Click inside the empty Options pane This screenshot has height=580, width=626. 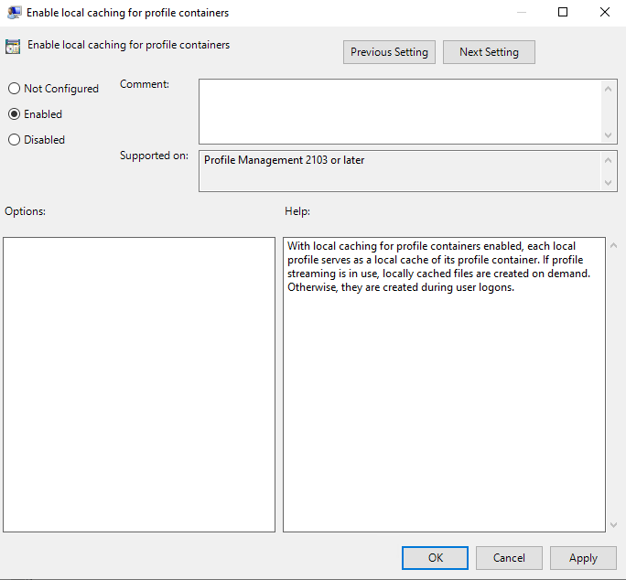pyautogui.click(x=139, y=384)
